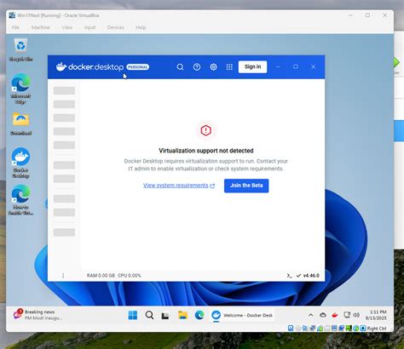Viewport: 404px width, 349px height.
Task: Close the Docker Desktop window
Action: [x=313, y=66]
